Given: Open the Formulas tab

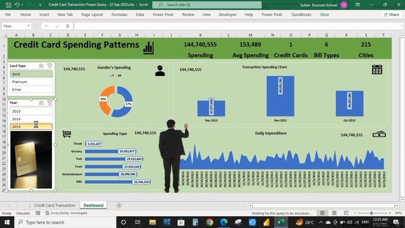Looking at the screenshot, I should click(120, 15).
